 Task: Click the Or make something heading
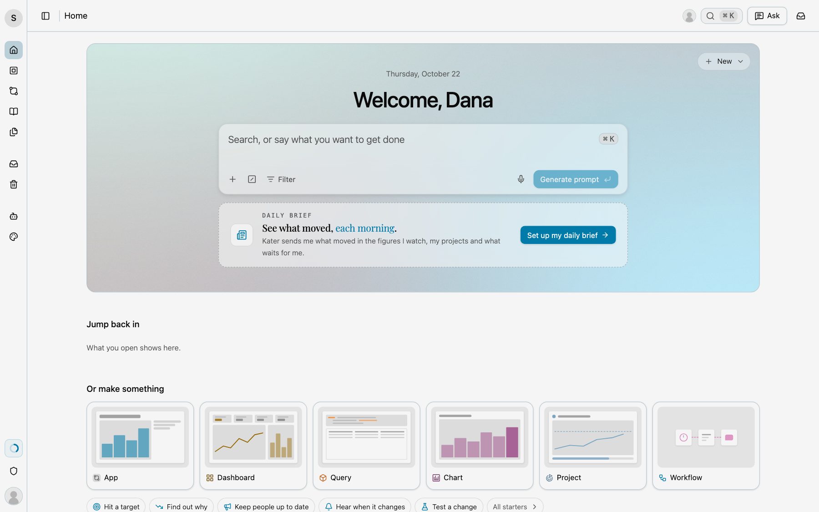pyautogui.click(x=125, y=389)
